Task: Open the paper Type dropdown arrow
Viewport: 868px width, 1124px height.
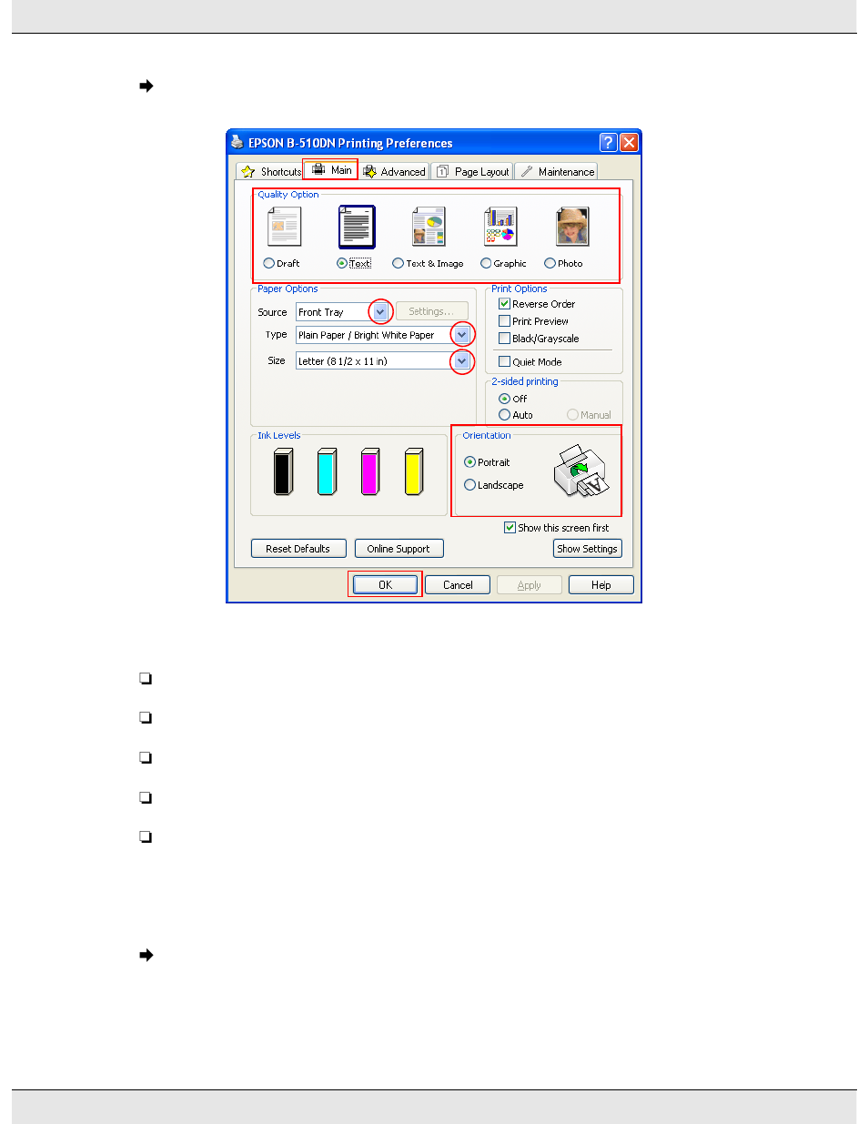Action: (x=462, y=335)
